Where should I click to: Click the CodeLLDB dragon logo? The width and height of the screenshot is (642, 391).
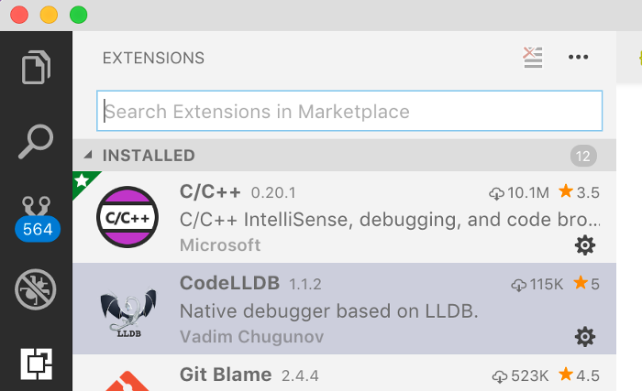pos(128,313)
